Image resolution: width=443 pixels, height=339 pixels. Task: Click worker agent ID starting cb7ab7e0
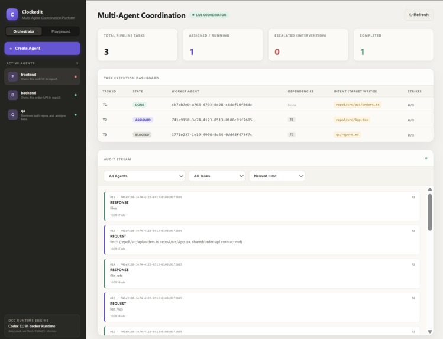pos(212,105)
